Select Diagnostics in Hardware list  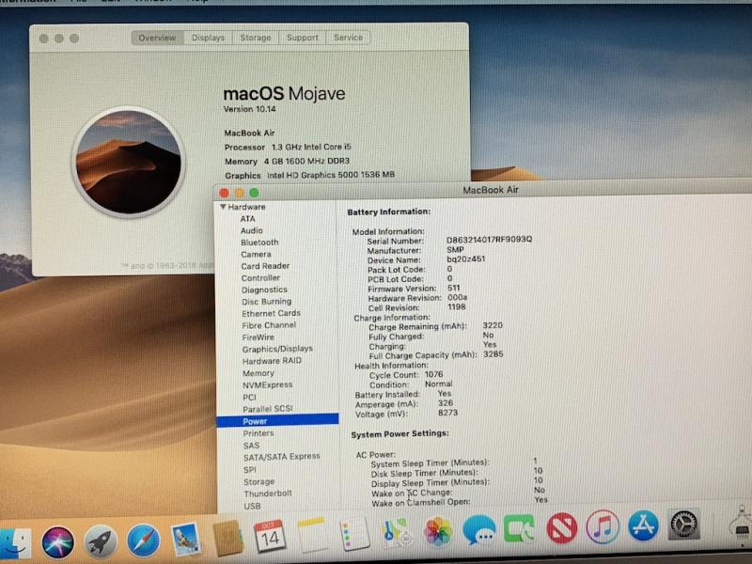(264, 290)
